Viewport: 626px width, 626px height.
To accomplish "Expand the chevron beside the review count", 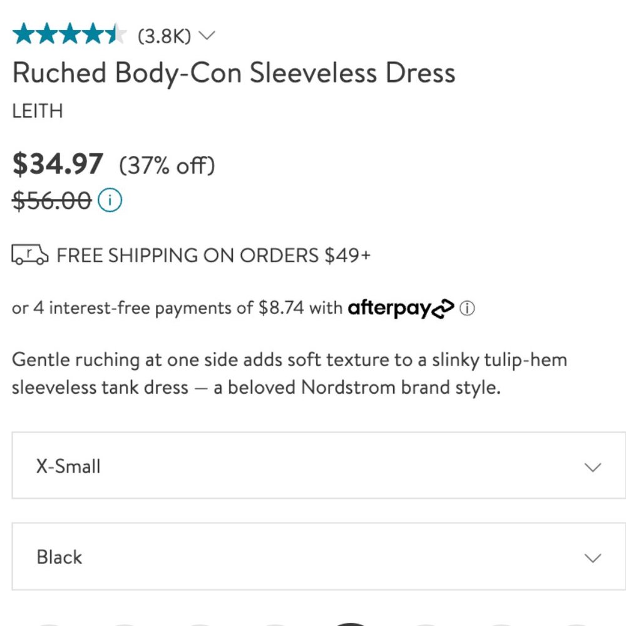I will point(207,36).
